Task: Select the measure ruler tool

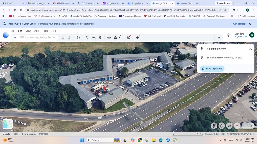Action: (109, 37)
